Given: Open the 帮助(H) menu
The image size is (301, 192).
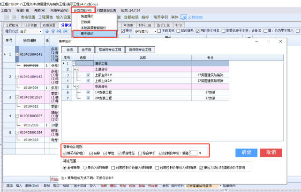Looking at the screenshot, I should pos(39,10).
